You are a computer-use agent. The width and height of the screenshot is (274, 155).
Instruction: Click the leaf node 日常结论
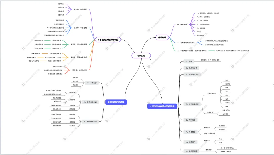coord(72,105)
